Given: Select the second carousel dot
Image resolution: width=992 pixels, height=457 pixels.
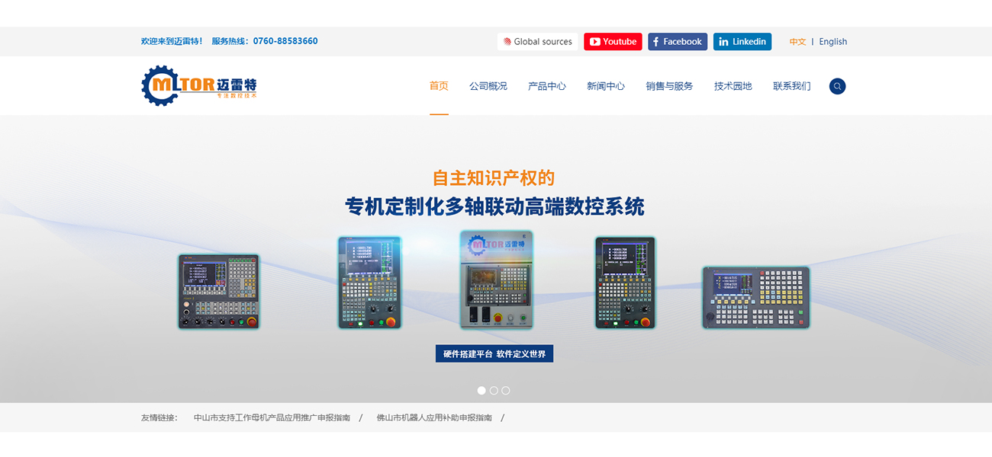Looking at the screenshot, I should point(494,390).
